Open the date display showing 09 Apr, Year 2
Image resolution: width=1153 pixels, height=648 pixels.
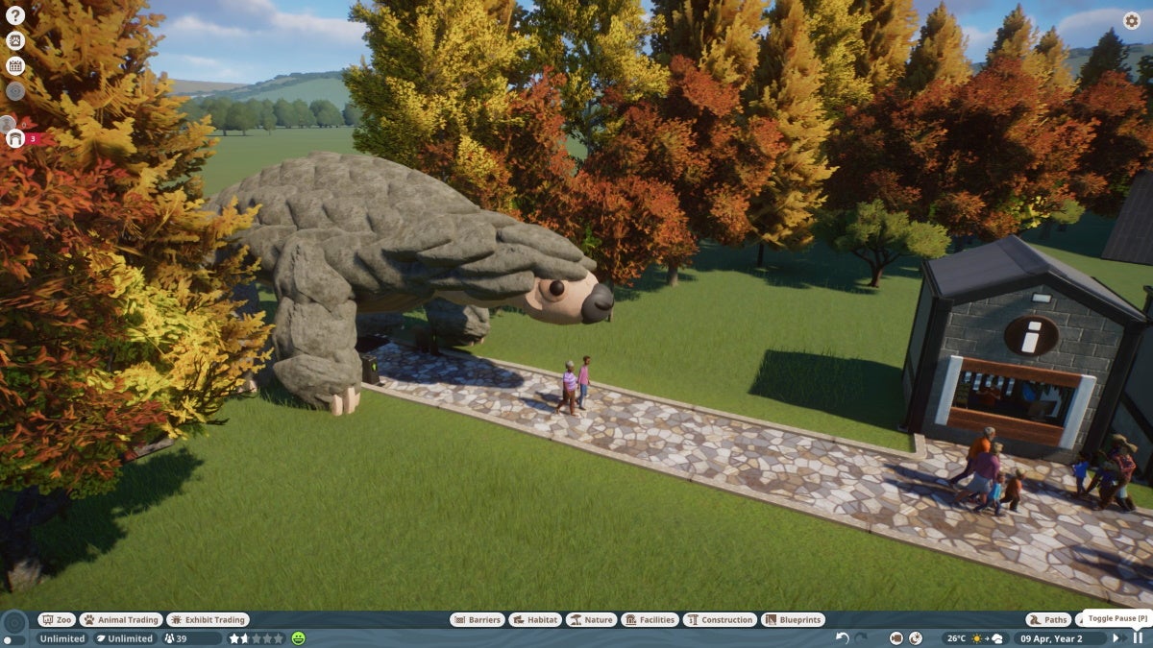1050,637
